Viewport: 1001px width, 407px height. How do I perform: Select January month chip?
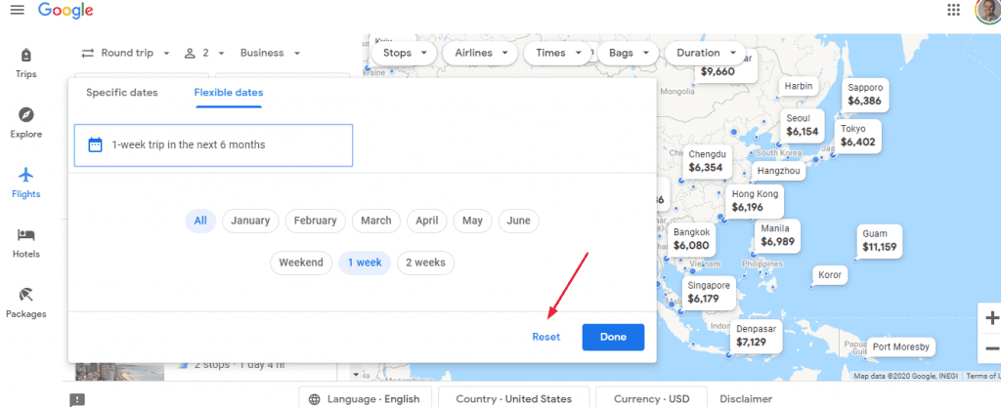[250, 221]
